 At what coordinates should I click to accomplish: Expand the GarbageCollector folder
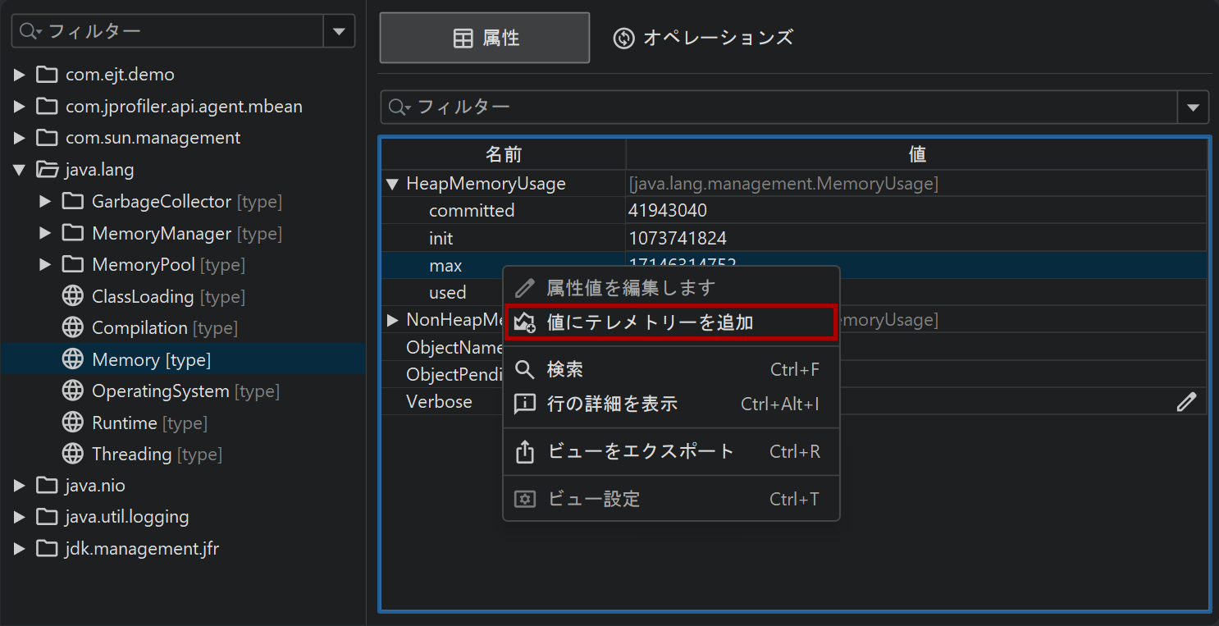coord(46,202)
